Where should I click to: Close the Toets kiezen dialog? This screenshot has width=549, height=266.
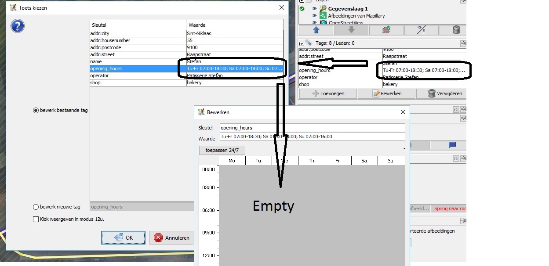(x=282, y=7)
